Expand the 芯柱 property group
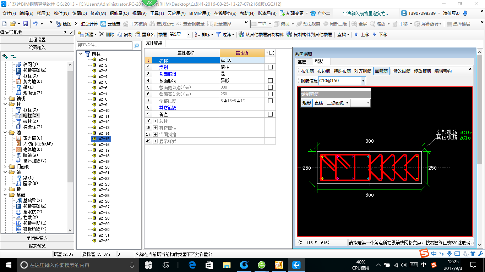 tap(155, 121)
